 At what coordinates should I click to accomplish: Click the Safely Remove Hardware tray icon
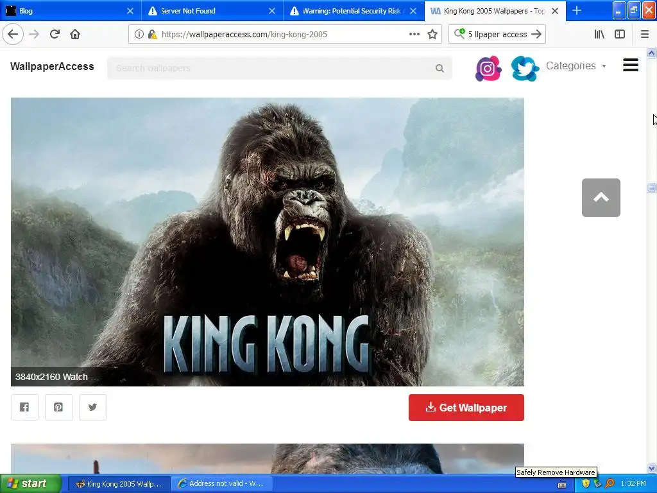coord(597,484)
